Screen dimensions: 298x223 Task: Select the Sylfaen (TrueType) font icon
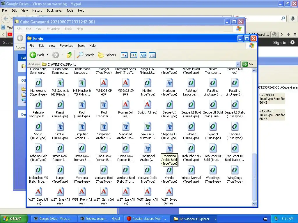(191, 127)
